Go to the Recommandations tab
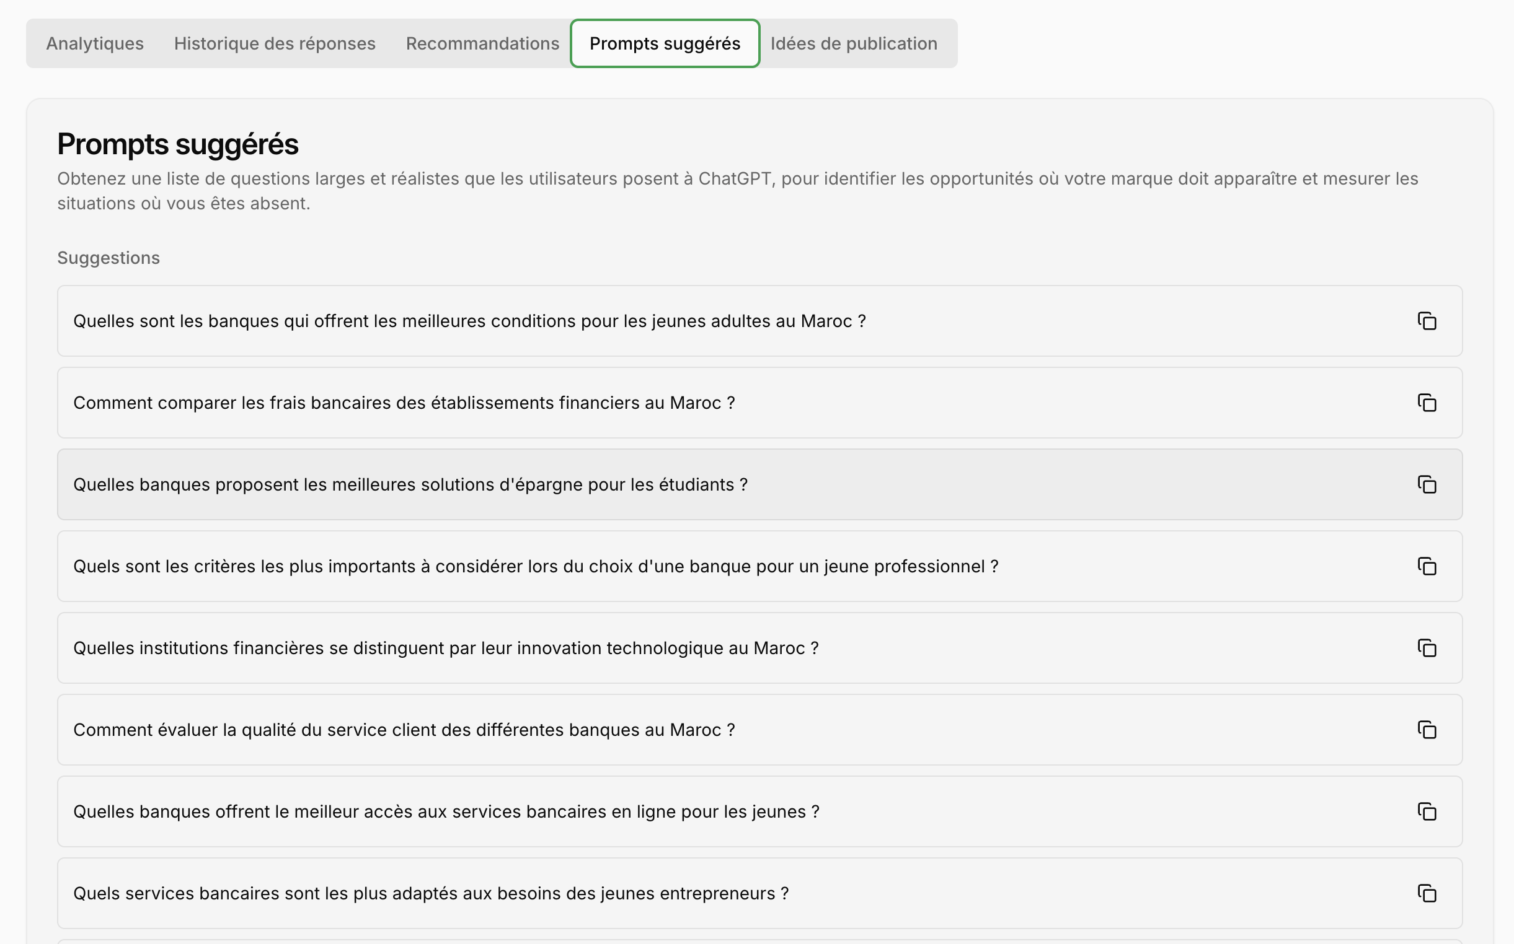Viewport: 1514px width, 944px height. tap(482, 44)
